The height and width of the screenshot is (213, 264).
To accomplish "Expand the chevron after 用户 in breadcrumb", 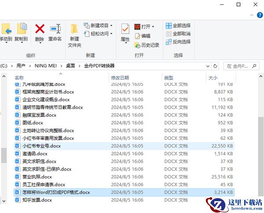I will [30, 66].
